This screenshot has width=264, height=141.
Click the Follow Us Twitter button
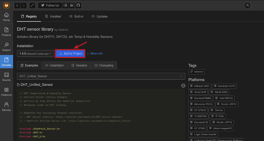click(x=50, y=5)
